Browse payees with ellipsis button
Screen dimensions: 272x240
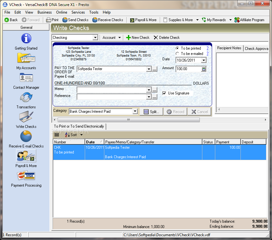point(154,69)
